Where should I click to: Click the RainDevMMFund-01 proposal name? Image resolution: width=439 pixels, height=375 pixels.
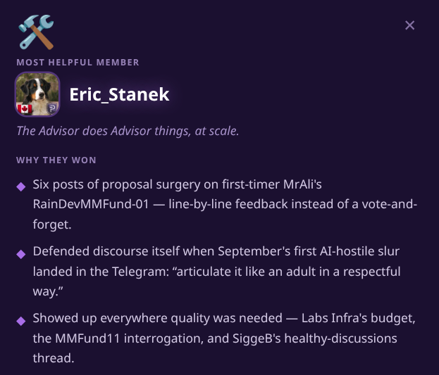[91, 204]
